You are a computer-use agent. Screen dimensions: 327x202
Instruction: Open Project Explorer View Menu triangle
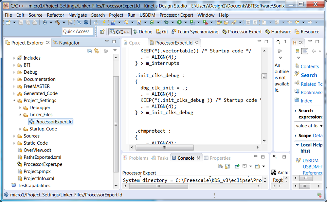coord(115,50)
